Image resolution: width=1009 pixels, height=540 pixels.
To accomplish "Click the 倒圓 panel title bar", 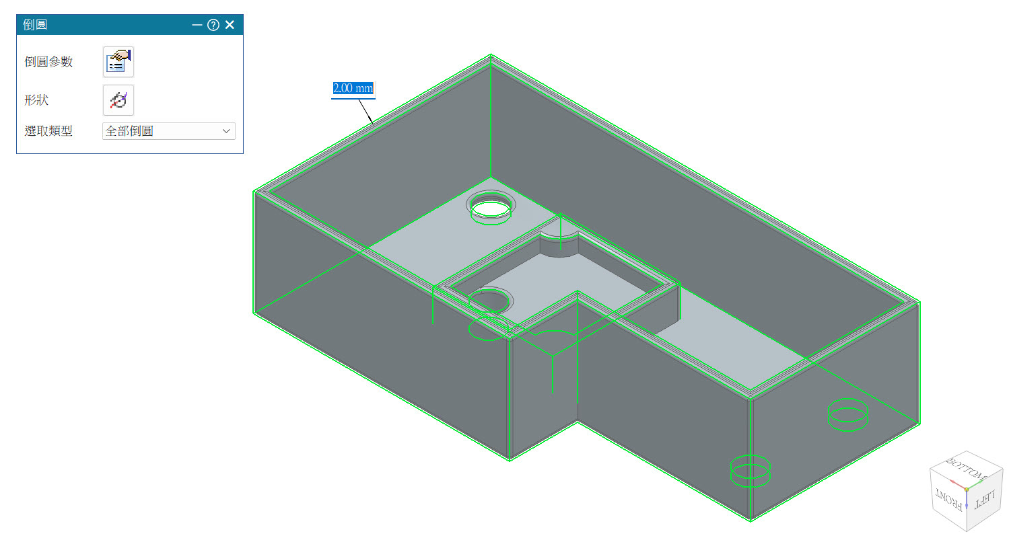I will 101,25.
